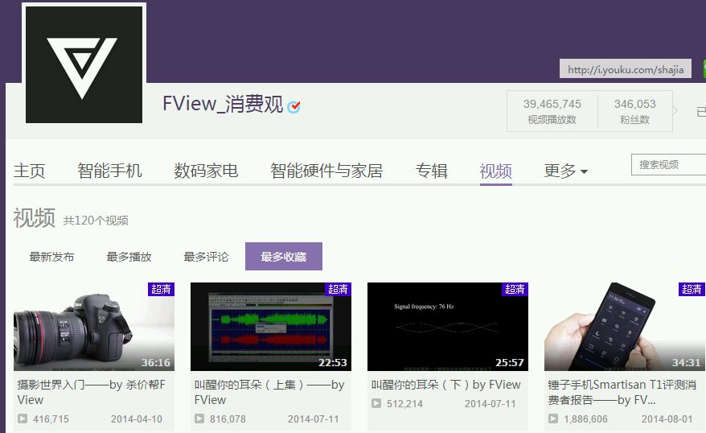This screenshot has height=433, width=706.
Task: Open the 智能硬件与家居 tab
Action: pyautogui.click(x=326, y=171)
